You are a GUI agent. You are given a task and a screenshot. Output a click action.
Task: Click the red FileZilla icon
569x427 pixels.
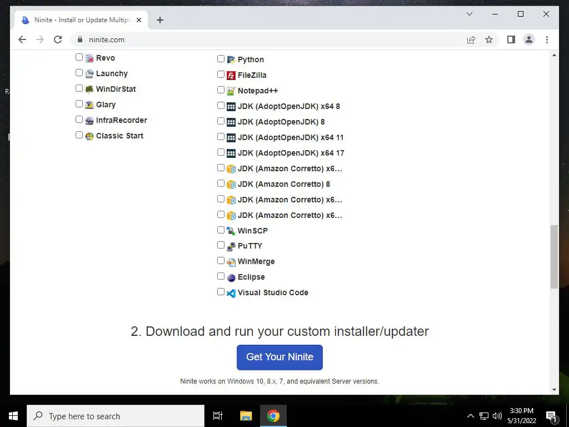pos(231,75)
